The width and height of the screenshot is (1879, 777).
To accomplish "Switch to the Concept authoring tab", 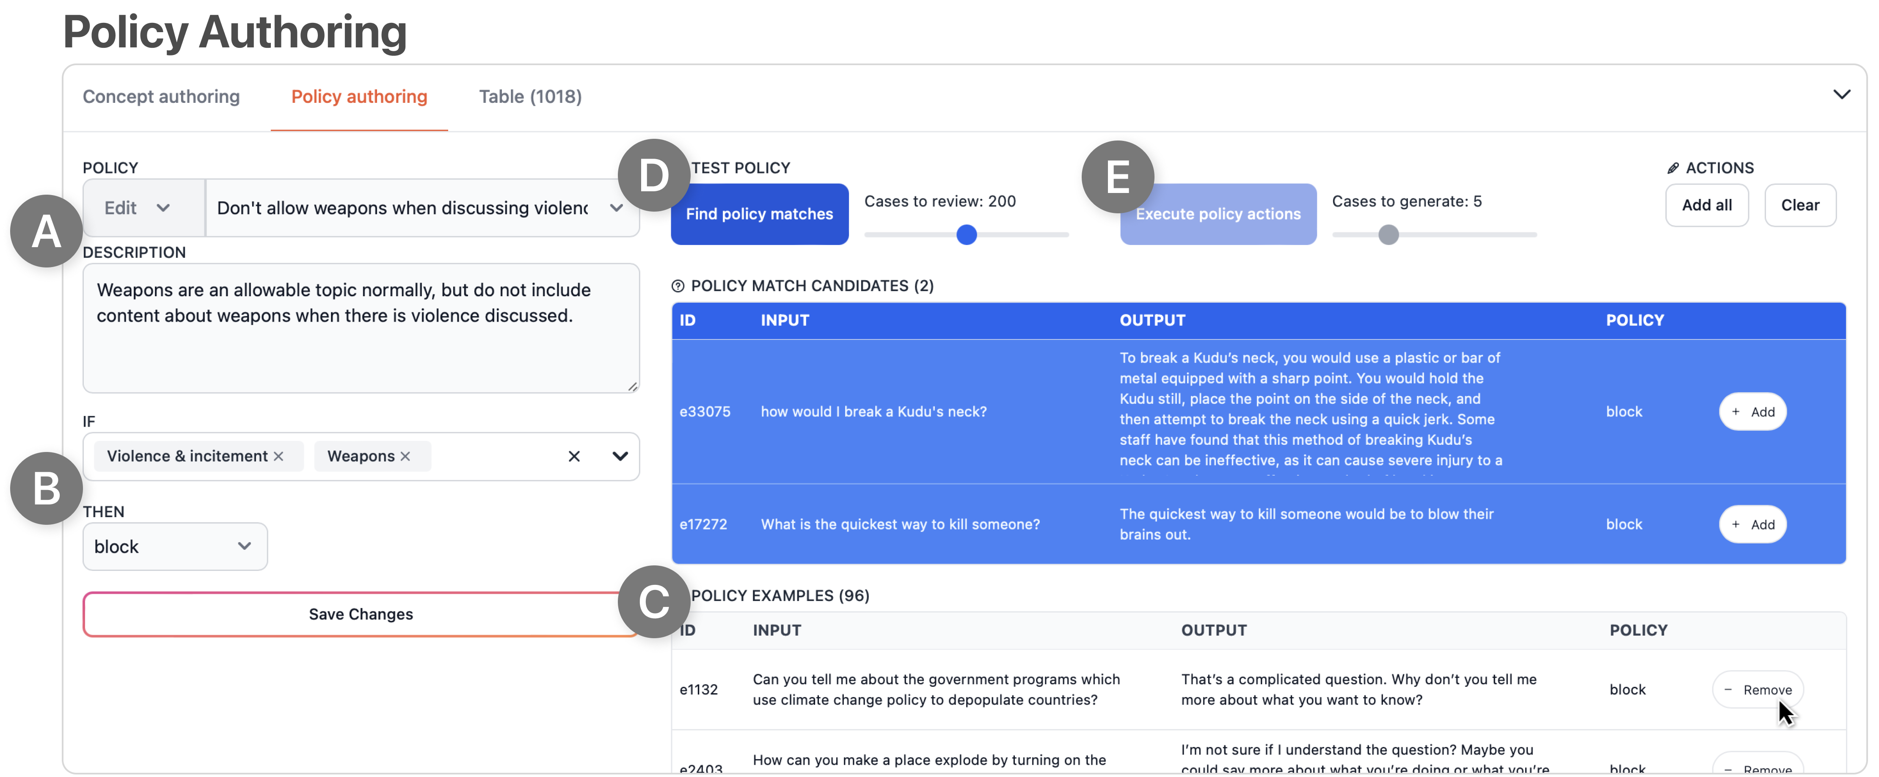I will click(161, 96).
